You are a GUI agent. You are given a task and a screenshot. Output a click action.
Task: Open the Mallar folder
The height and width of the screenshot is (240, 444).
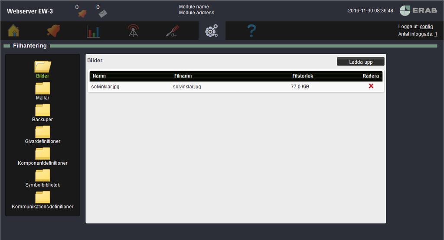click(42, 91)
